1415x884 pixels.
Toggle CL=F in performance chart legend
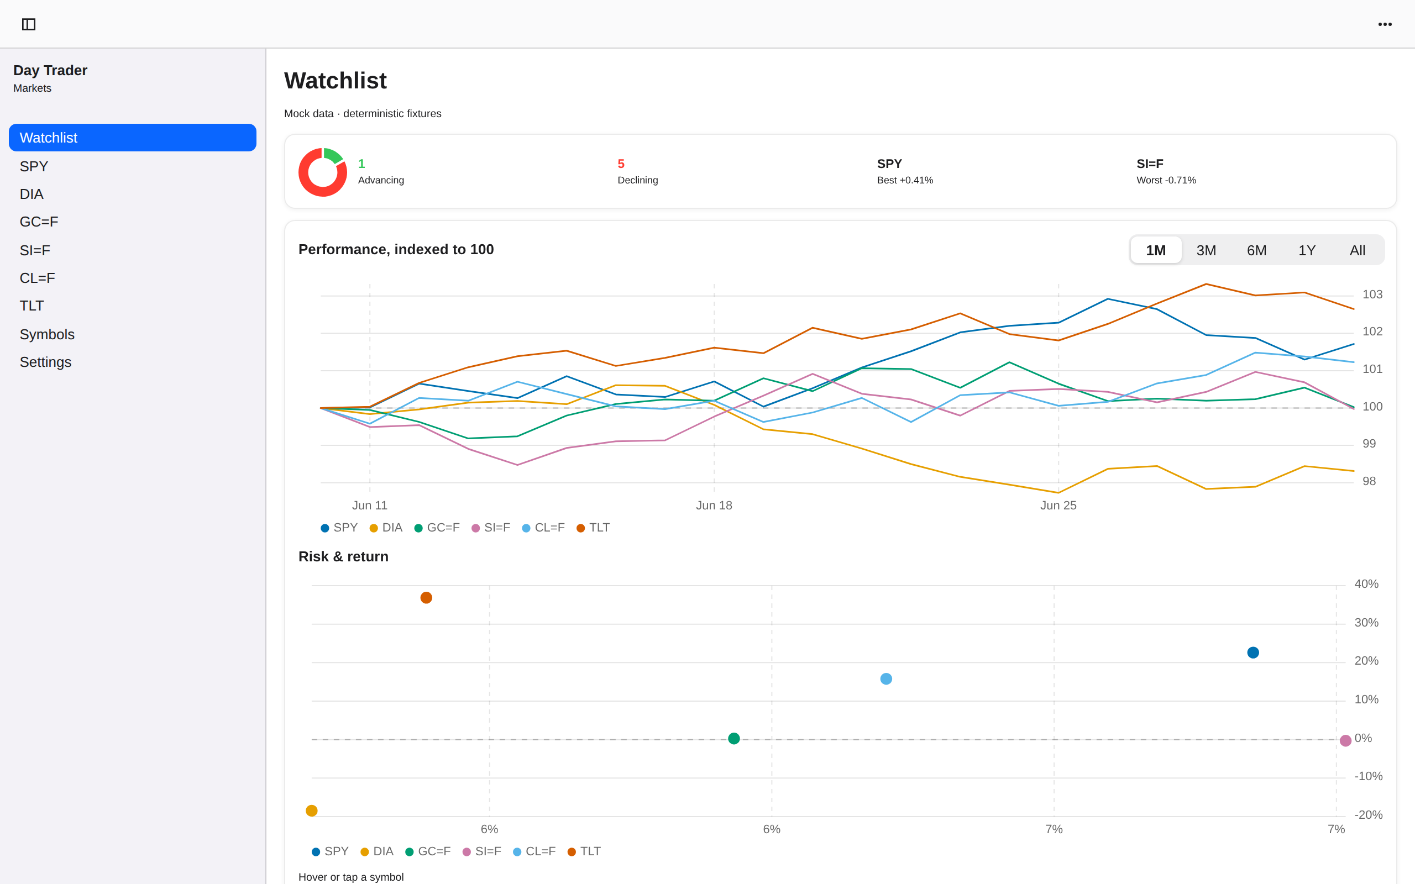click(x=543, y=527)
